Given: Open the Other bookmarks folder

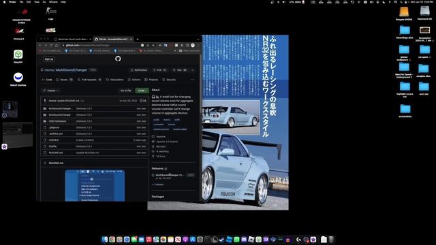Looking at the screenshot, I should tap(189, 51).
